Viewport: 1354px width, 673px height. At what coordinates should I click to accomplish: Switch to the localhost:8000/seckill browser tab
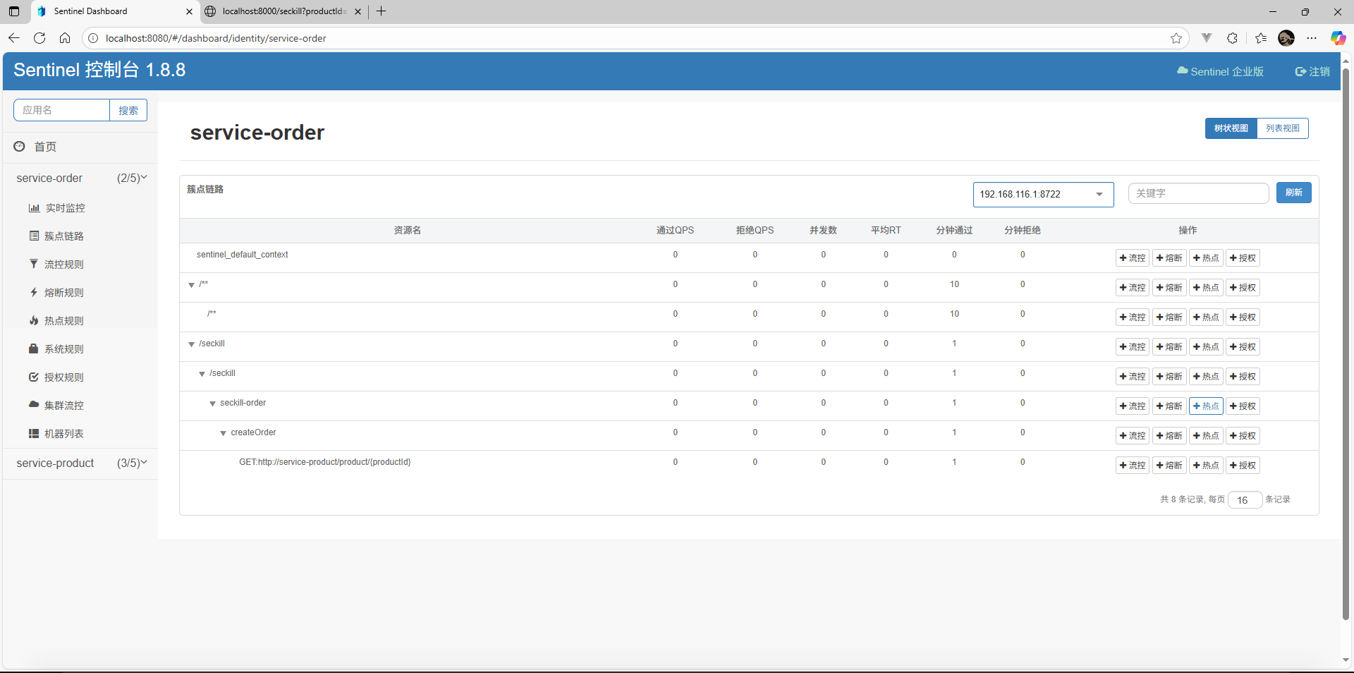point(283,11)
